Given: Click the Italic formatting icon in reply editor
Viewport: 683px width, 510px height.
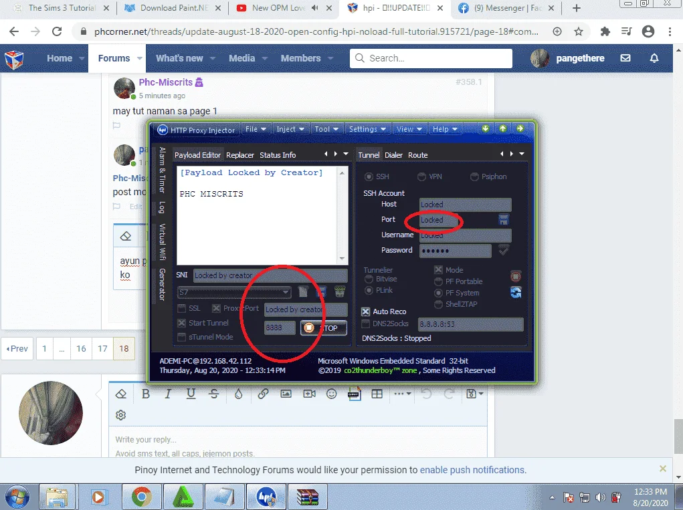Looking at the screenshot, I should point(168,394).
